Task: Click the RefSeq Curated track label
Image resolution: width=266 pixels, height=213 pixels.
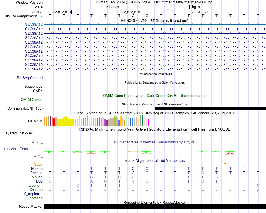Action: 29,78
